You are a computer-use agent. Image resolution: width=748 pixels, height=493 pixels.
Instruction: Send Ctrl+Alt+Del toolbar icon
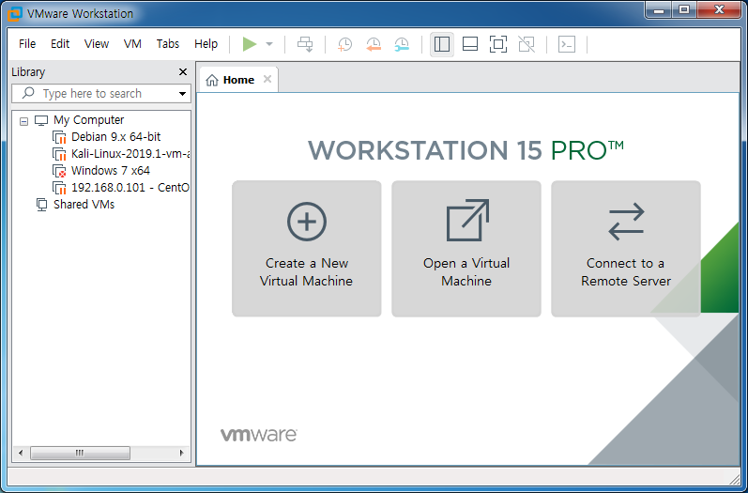click(305, 44)
